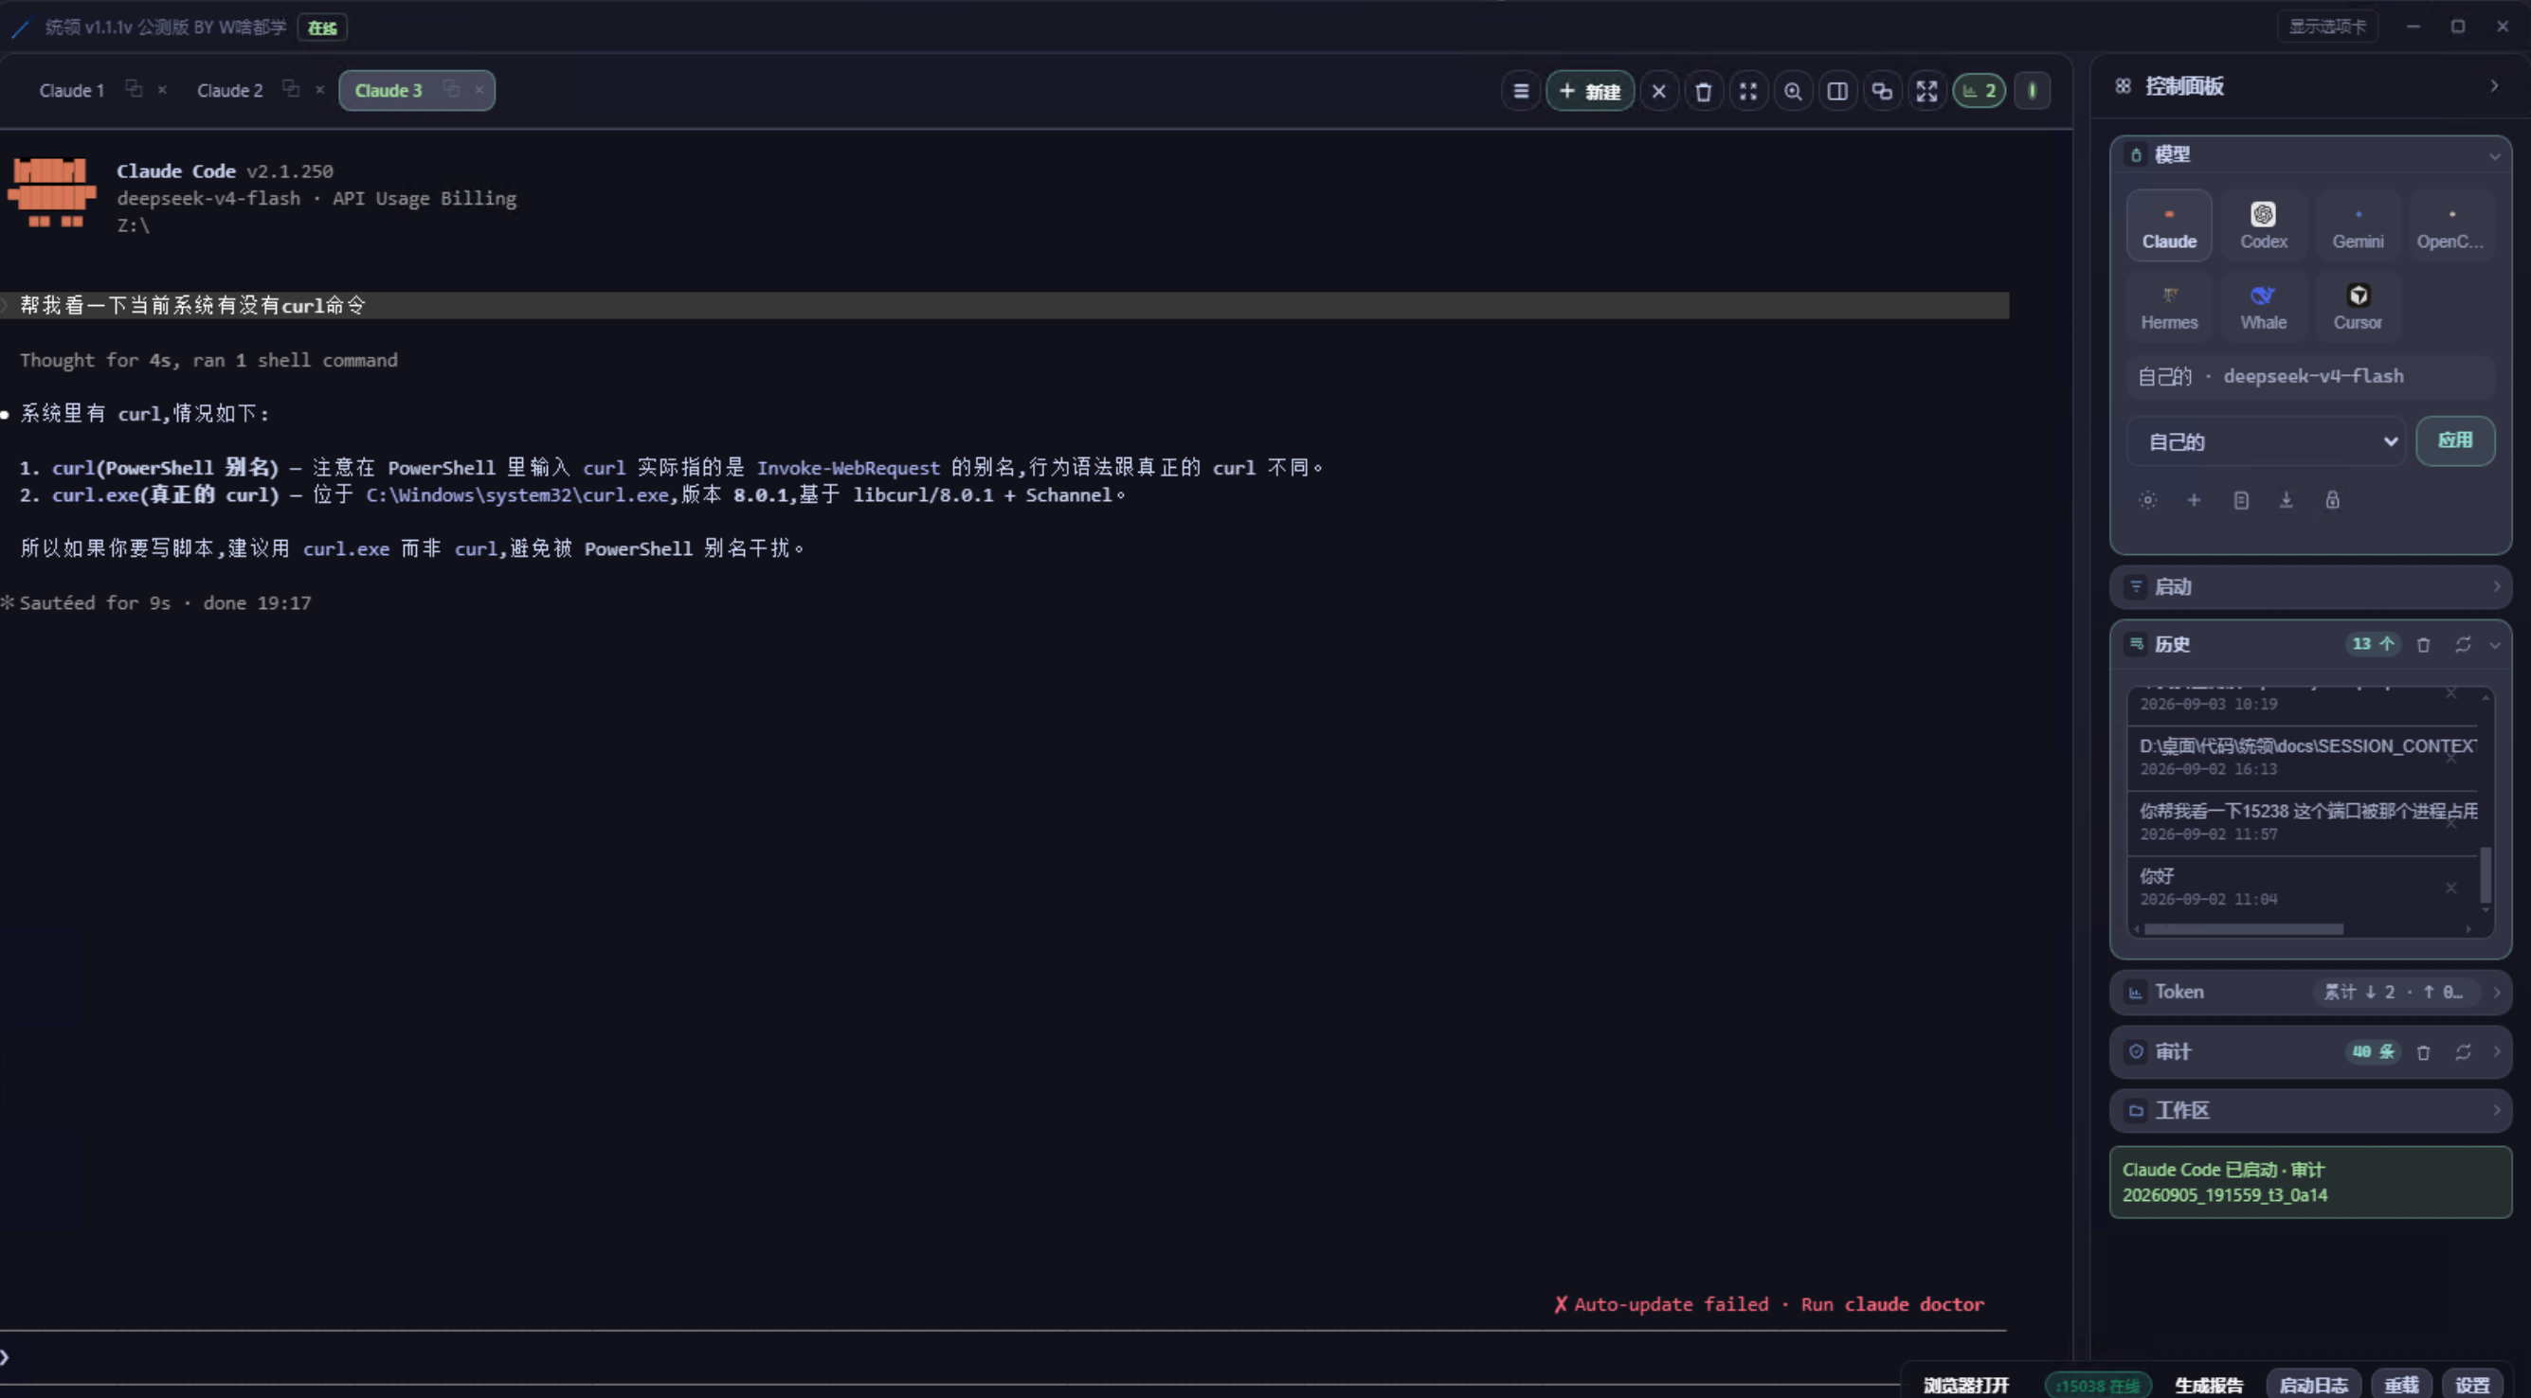Refresh the 历史 history list

[x=2462, y=645]
